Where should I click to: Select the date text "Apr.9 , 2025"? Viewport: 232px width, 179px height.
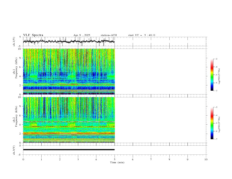click(82, 35)
